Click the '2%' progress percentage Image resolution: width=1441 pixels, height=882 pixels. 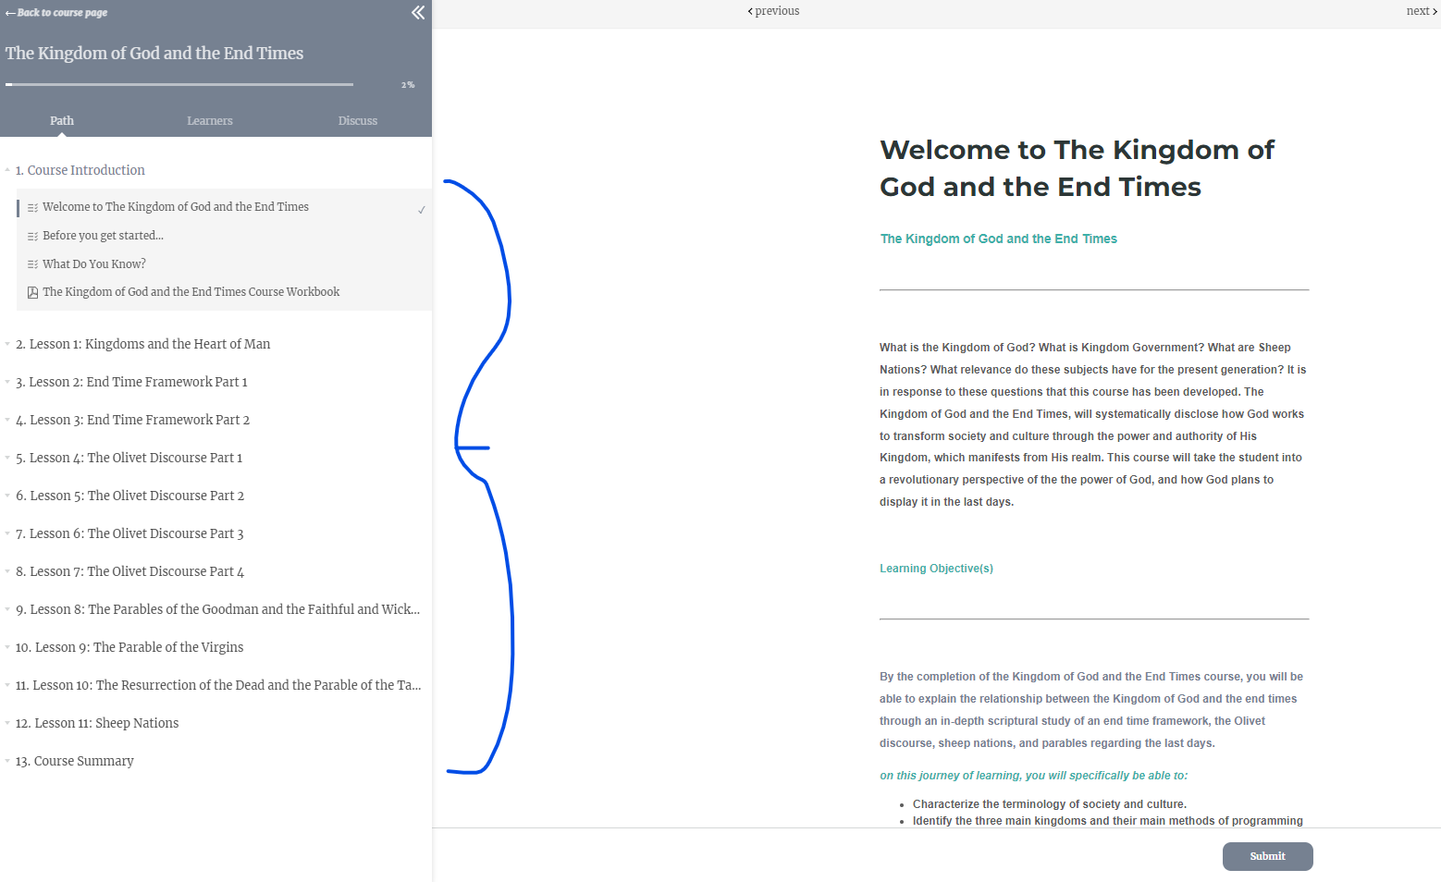click(x=408, y=85)
